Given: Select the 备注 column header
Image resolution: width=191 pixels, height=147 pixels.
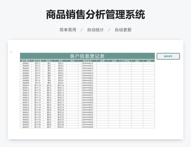Looking at the screenshot, I should point(149,61).
